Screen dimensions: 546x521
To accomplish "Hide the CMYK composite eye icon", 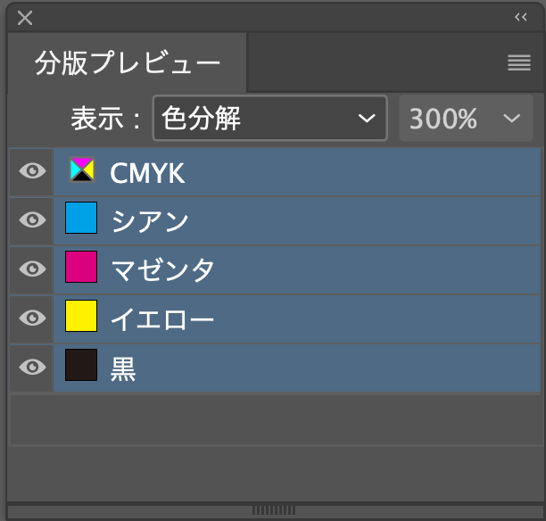I will coord(32,170).
